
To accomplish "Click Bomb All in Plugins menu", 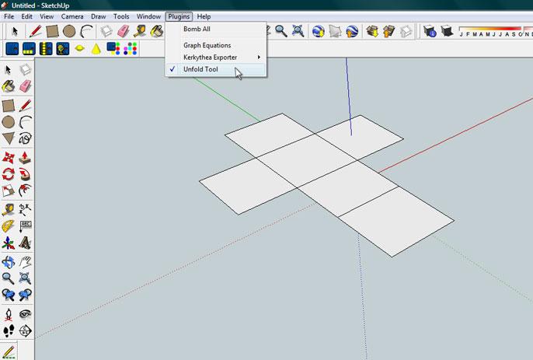I will coord(197,29).
